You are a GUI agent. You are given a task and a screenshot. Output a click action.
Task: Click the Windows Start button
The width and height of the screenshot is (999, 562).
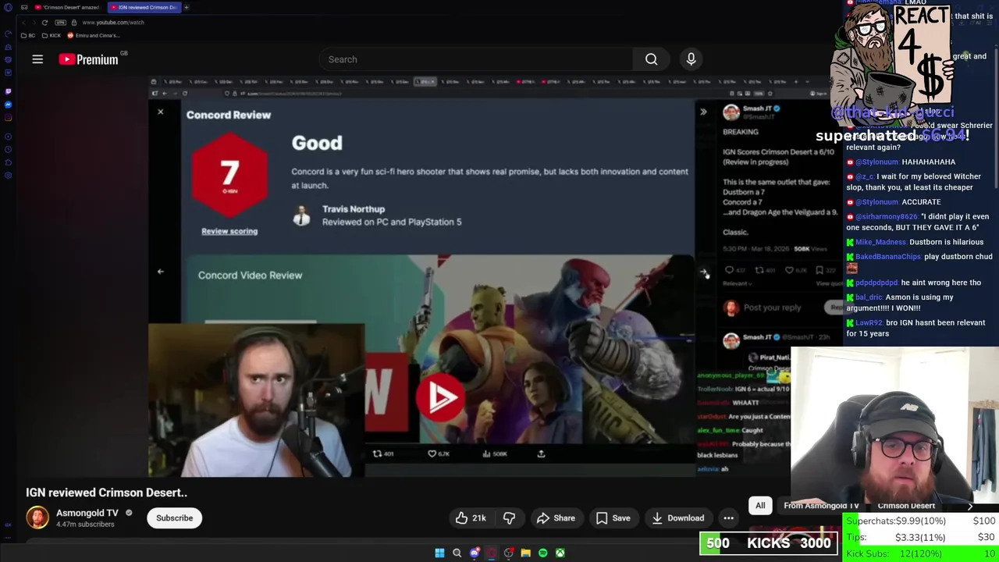click(x=439, y=553)
